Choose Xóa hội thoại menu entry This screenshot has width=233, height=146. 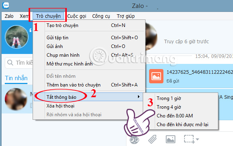[x=89, y=106]
